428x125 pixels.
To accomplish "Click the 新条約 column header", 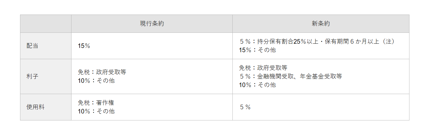I will 321,24.
